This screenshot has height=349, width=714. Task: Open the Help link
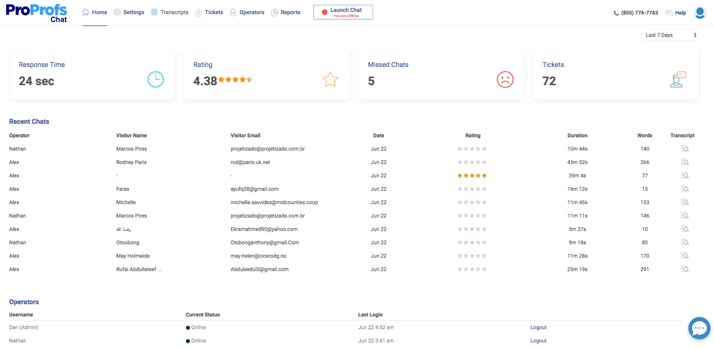(676, 13)
